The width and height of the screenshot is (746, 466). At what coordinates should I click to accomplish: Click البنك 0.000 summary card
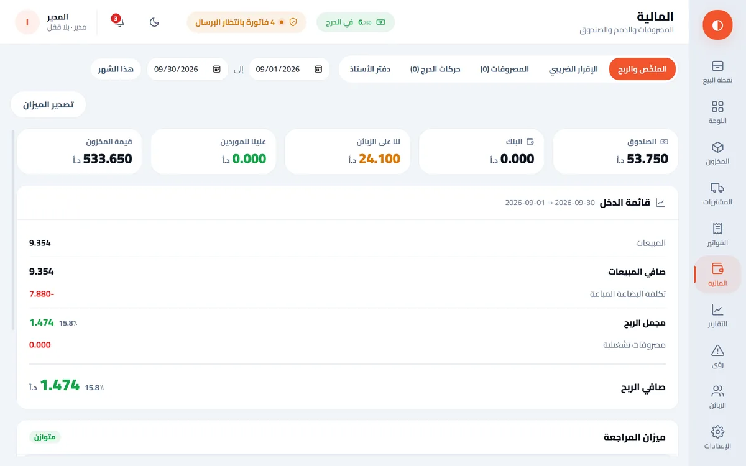(482, 152)
